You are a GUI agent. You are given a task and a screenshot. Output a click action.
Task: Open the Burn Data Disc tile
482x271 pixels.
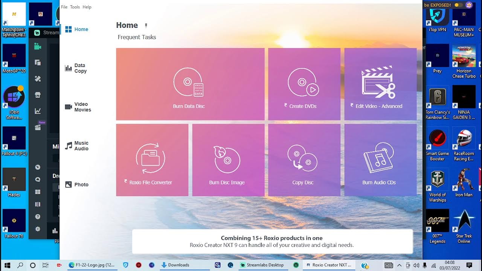(x=190, y=84)
